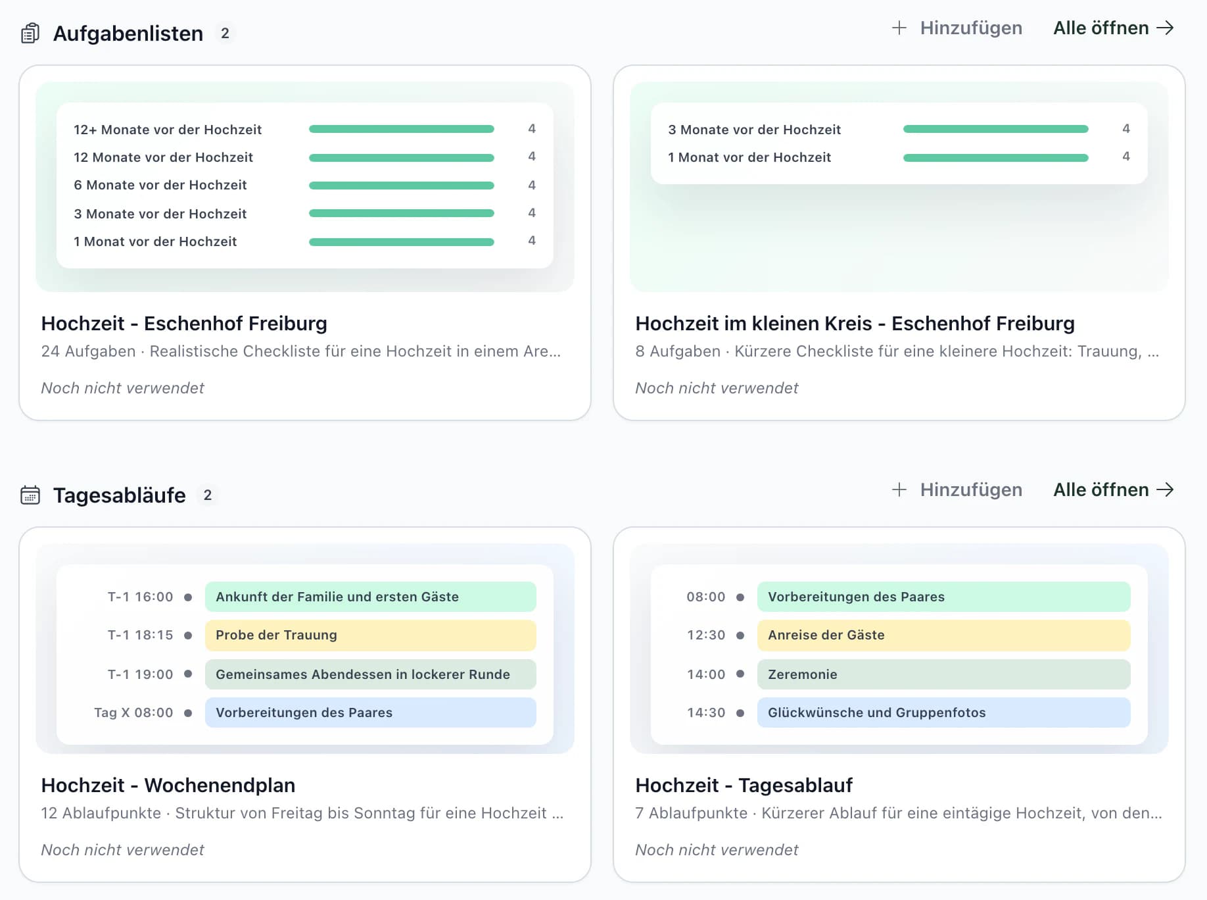This screenshot has width=1207, height=900.
Task: Click timeline dot next to T-1 16:00
Action: (x=188, y=597)
